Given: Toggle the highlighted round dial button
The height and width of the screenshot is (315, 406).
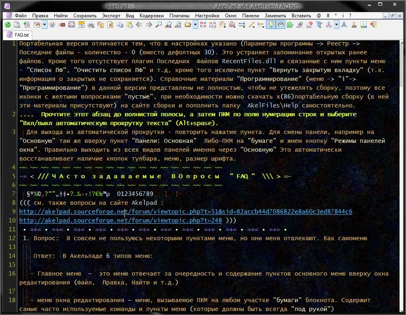Looking at the screenshot, I should point(280,25).
